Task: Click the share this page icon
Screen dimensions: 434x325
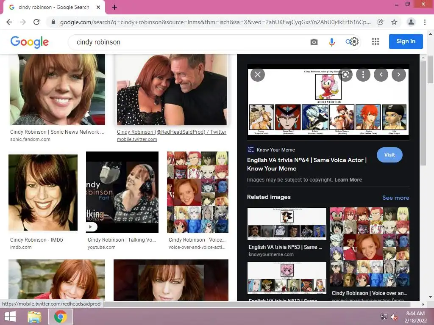Action: [x=381, y=22]
